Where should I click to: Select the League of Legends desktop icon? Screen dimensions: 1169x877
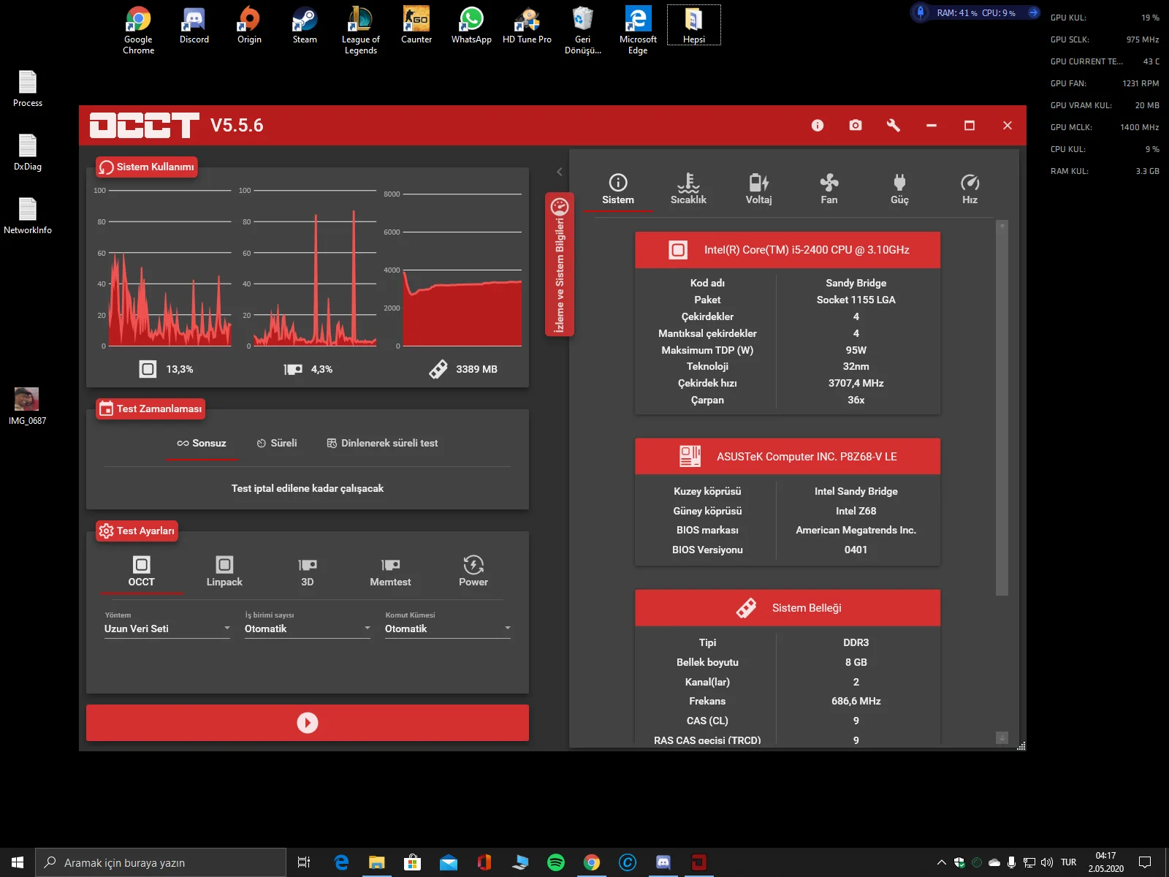pos(361,31)
